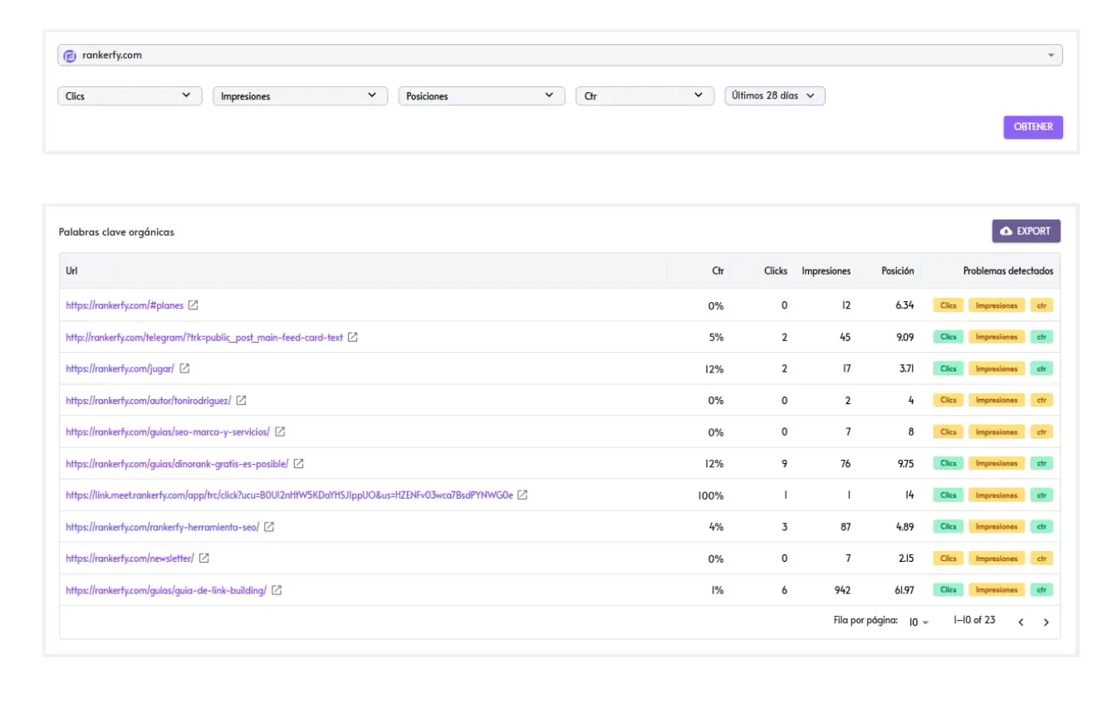Open the Posiciones filter dropdown
This screenshot has height=722, width=1113.
point(482,96)
